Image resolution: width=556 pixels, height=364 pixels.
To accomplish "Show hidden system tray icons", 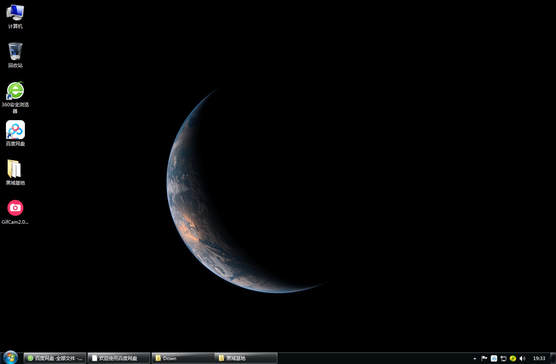I will coord(475,358).
